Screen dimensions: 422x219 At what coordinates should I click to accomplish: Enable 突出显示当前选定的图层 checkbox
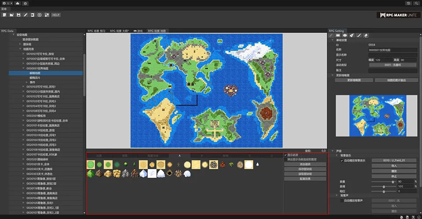286,159
